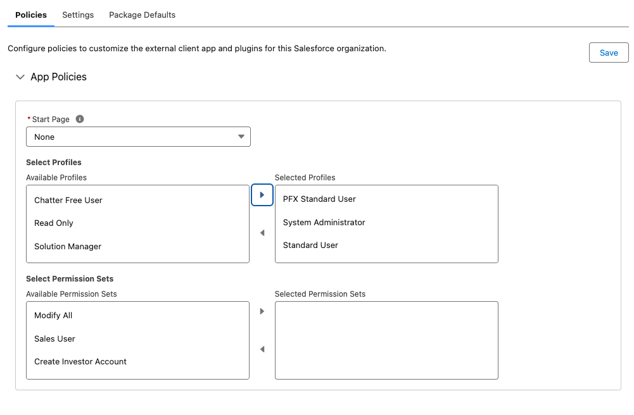Open the Start Page dropdown
Screen dimensions: 634x415
click(x=138, y=137)
